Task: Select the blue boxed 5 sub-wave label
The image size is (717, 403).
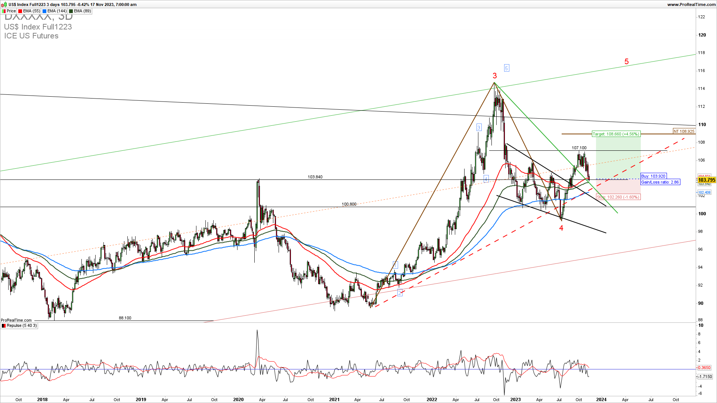Action: pos(506,68)
